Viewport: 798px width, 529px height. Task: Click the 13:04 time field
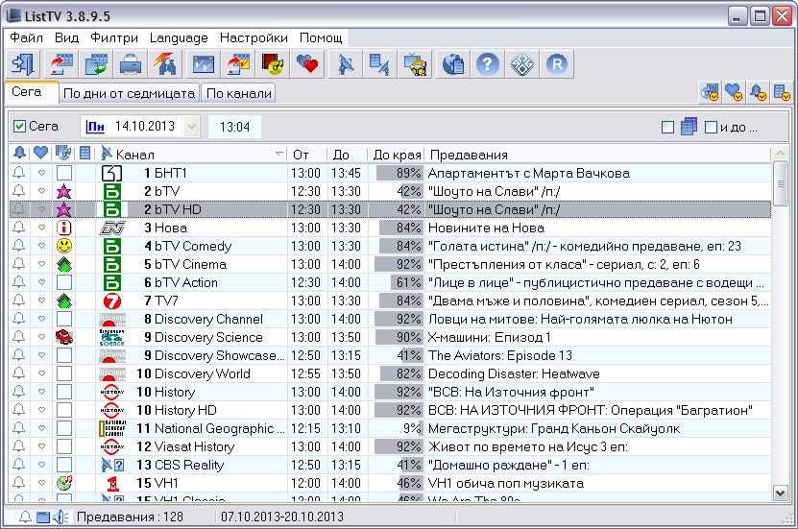point(234,127)
